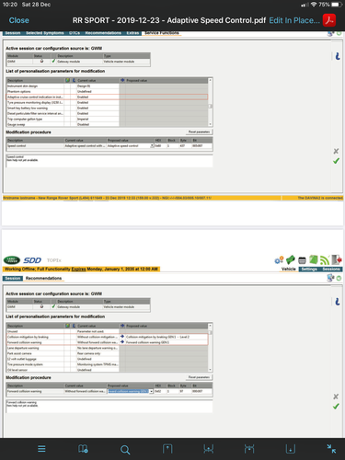This screenshot has height=460, width=345.
Task: Tap the search magnifier icon
Action: click(x=125, y=450)
